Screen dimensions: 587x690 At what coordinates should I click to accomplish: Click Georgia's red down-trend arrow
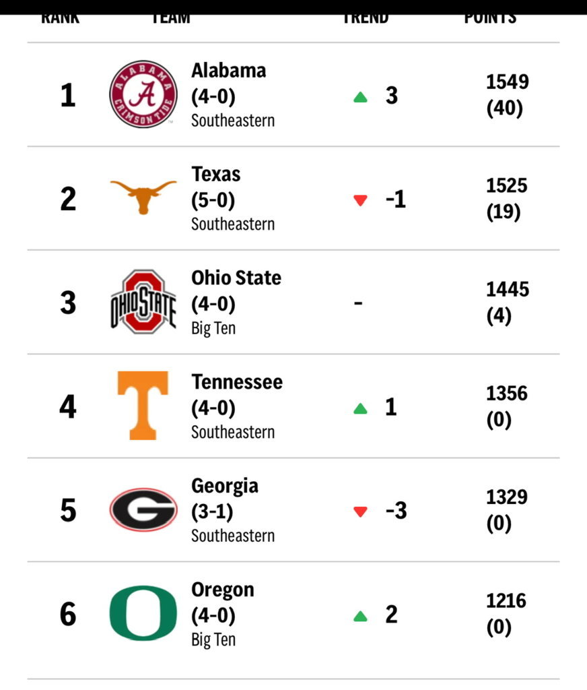coord(360,512)
